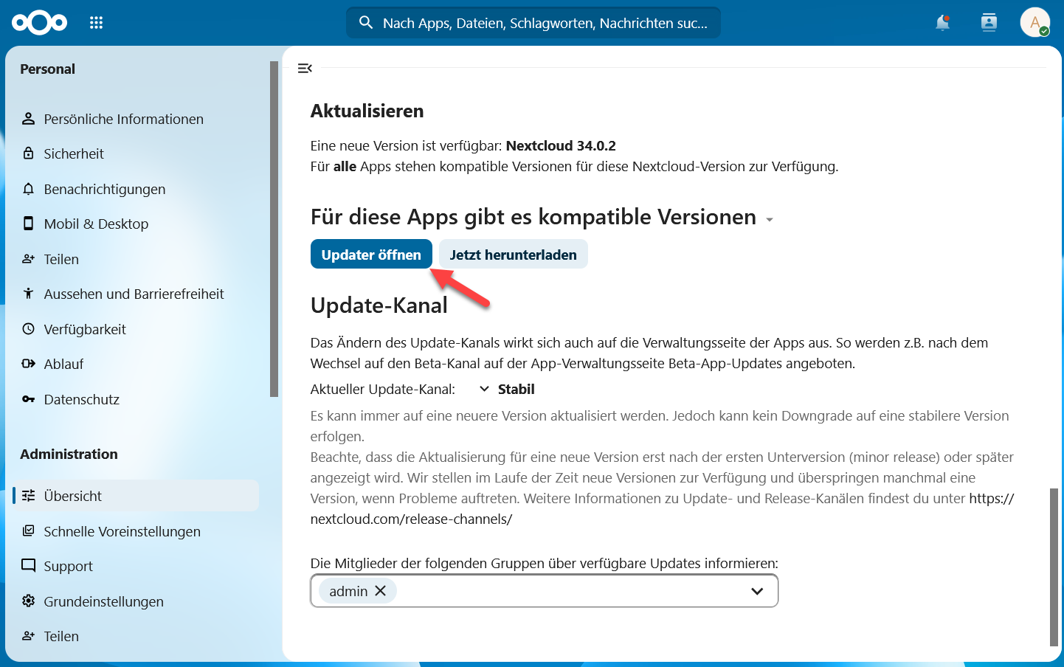The image size is (1064, 667).
Task: Click the Update-Kanal heading
Action: coord(379,305)
